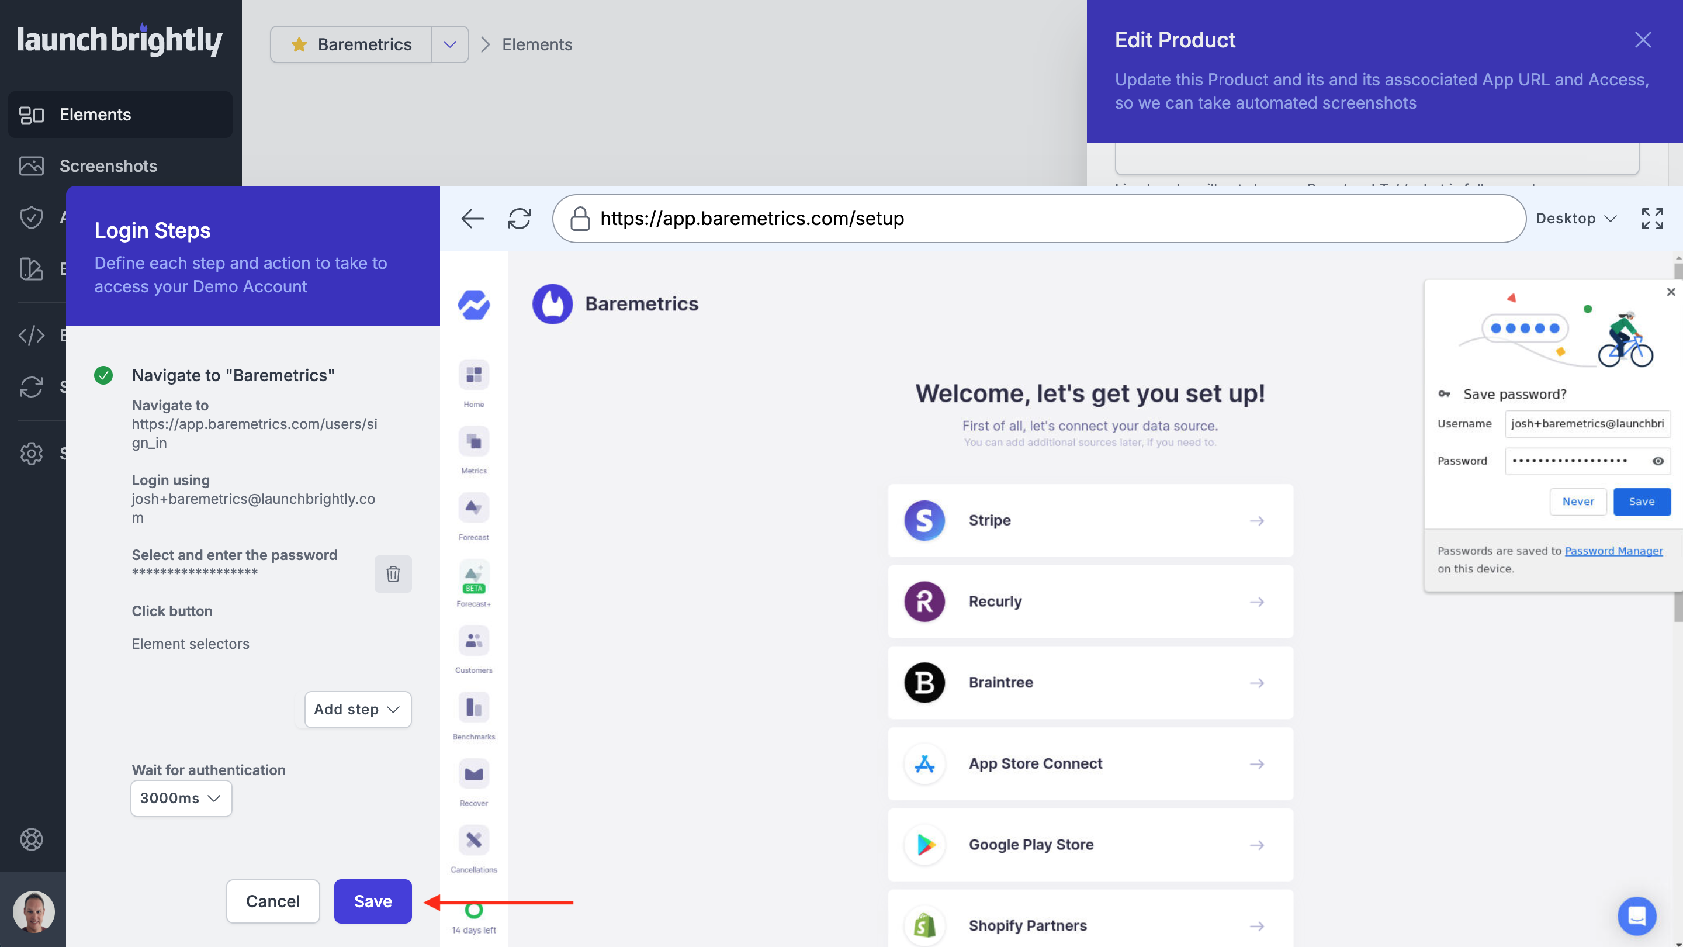
Task: Open Forecast in Baremetrics sidebar
Action: tap(474, 517)
